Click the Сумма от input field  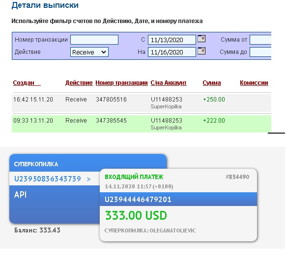pyautogui.click(x=260, y=40)
